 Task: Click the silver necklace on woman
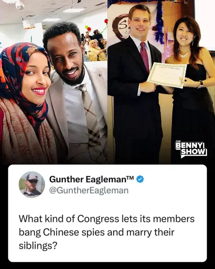(x=184, y=54)
